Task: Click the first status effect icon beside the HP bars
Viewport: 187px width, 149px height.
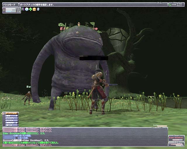Action: 23,9
